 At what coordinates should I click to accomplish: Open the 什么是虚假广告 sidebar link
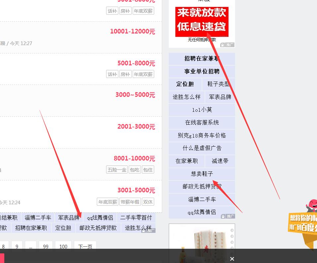pyautogui.click(x=202, y=148)
